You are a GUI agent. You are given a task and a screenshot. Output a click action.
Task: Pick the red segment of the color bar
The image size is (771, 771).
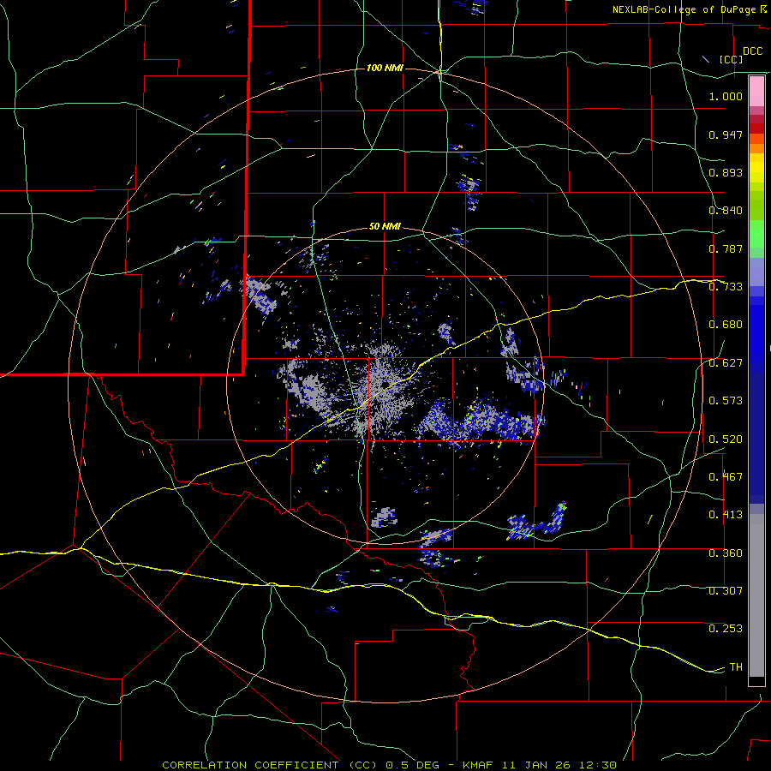pyautogui.click(x=756, y=128)
